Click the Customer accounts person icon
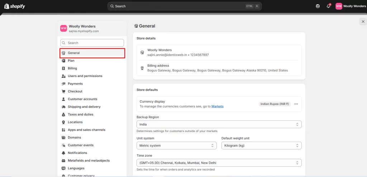 (63, 99)
